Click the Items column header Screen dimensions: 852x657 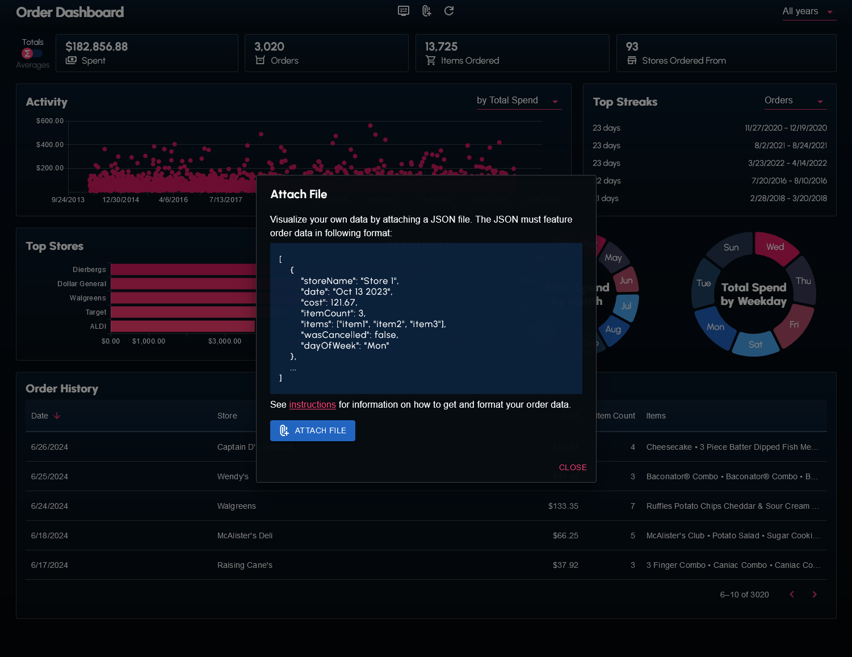coord(656,416)
